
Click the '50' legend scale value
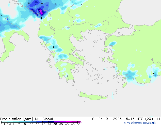coord(78,124)
